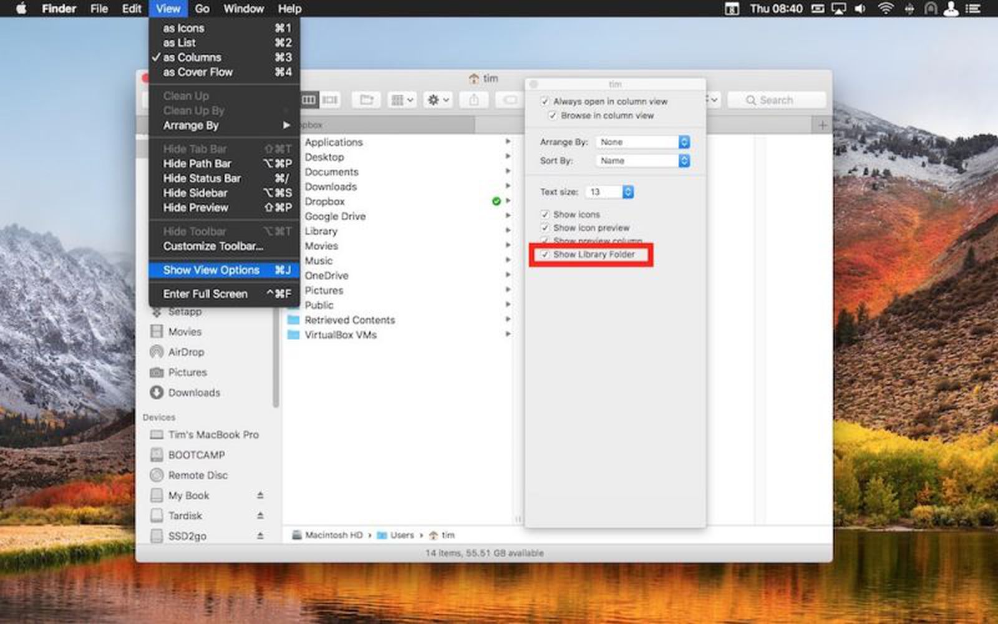This screenshot has height=624, width=998.
Task: Click the New Folder toolbar icon
Action: (x=367, y=100)
